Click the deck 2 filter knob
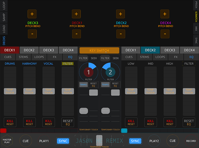The width and height of the screenshot is (199, 148). 110,72
